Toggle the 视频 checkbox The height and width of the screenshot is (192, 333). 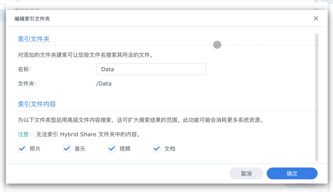tap(111, 148)
